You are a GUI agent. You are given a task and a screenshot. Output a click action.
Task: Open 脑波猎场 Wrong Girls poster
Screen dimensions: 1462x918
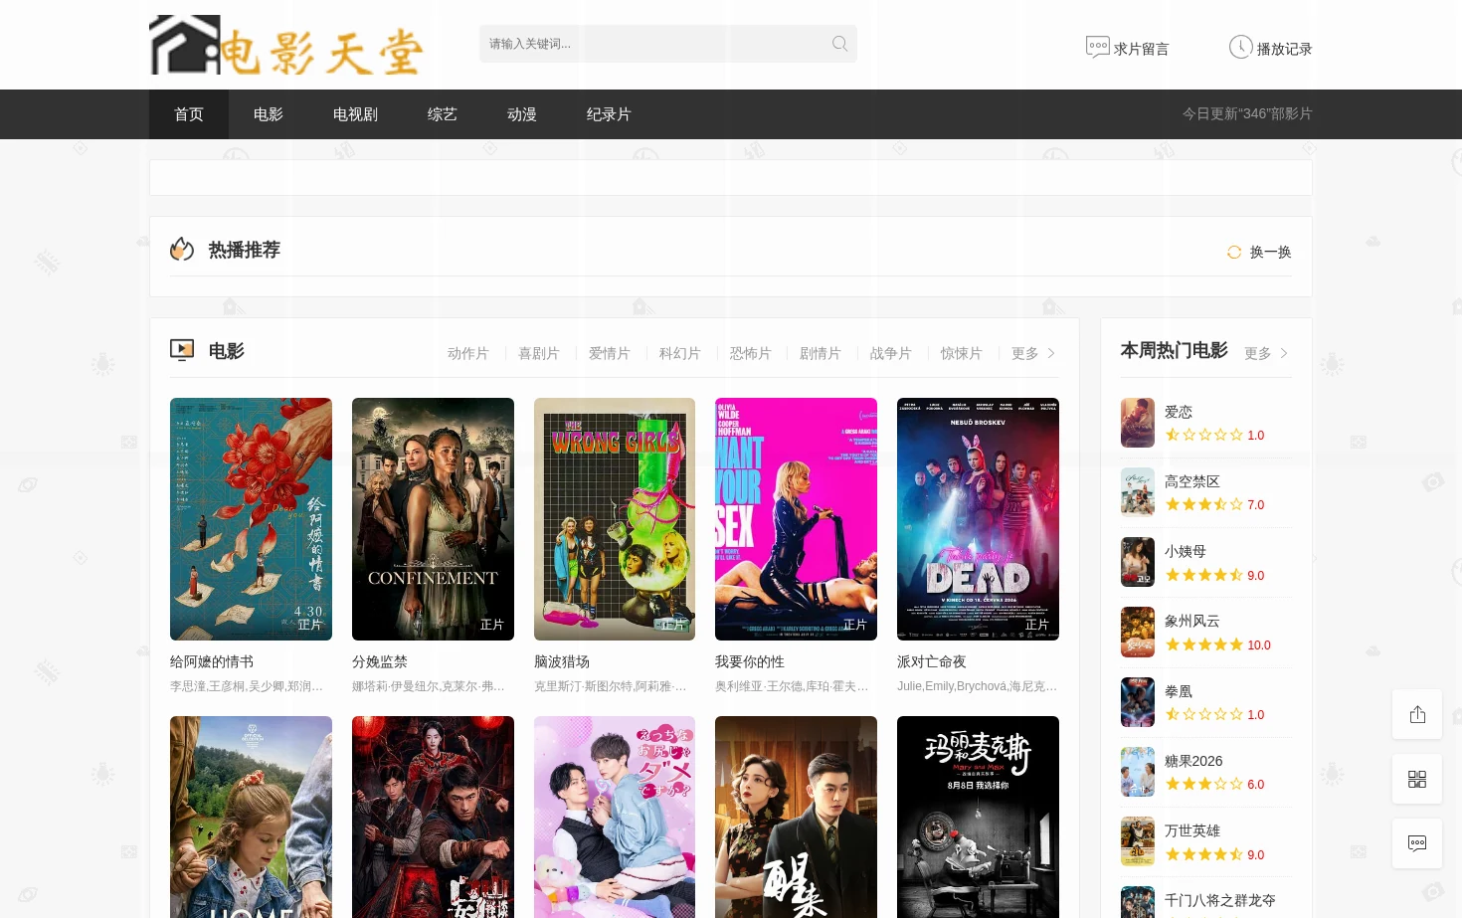[615, 519]
